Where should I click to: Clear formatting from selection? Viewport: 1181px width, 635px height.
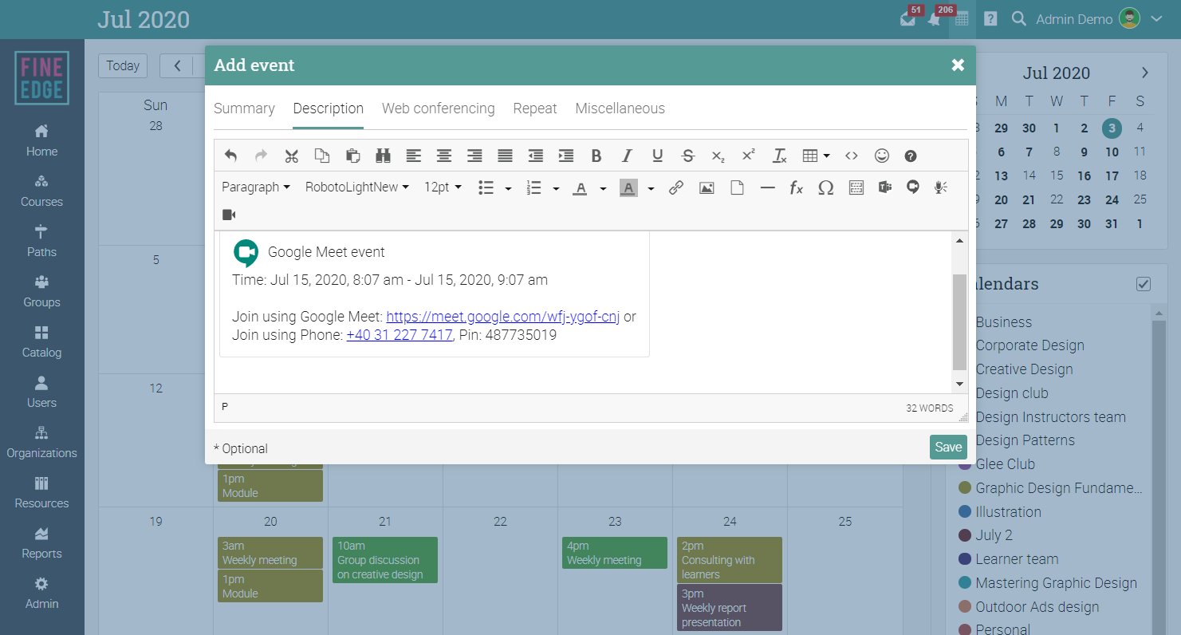(780, 156)
